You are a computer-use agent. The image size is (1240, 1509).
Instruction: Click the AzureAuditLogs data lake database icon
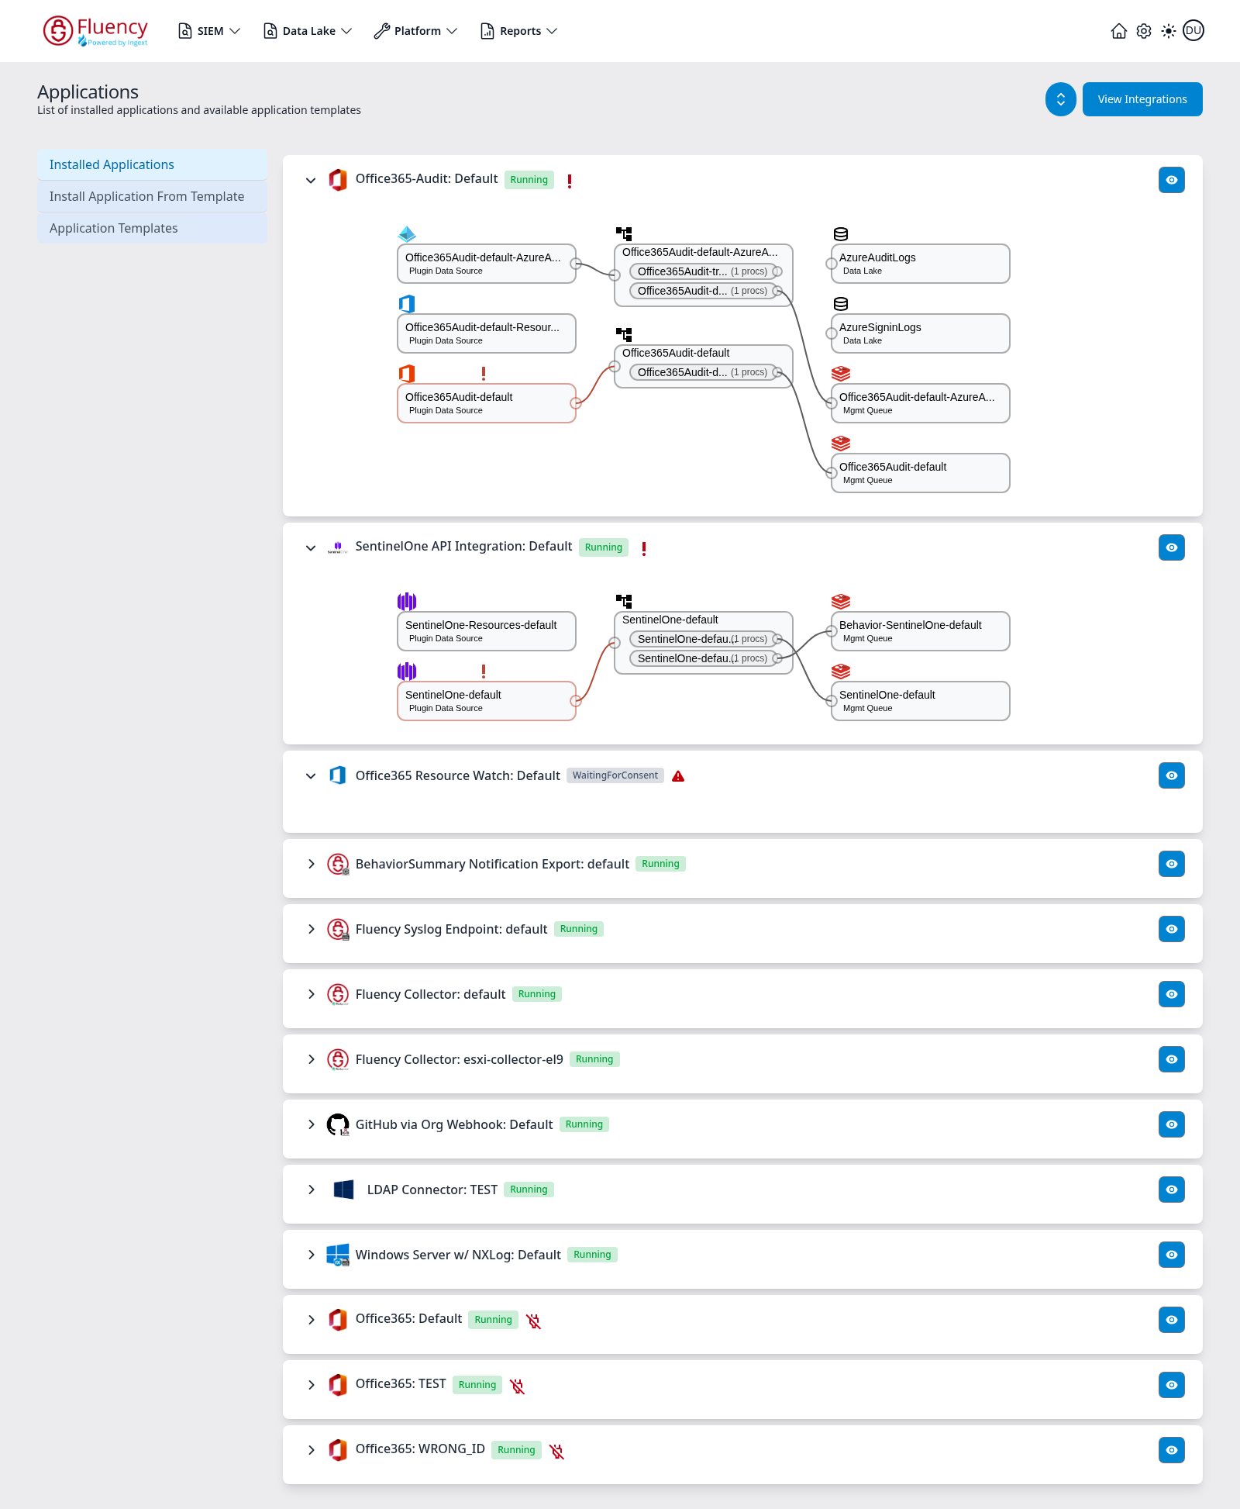click(x=841, y=234)
